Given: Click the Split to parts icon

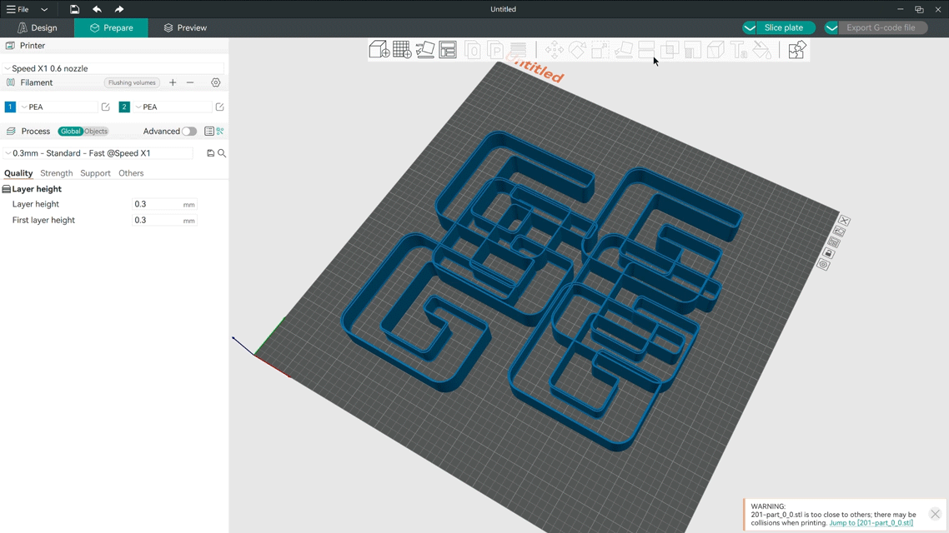Looking at the screenshot, I should [495, 50].
